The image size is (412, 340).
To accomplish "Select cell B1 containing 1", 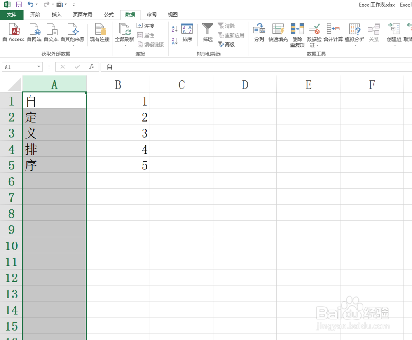I will tap(118, 101).
